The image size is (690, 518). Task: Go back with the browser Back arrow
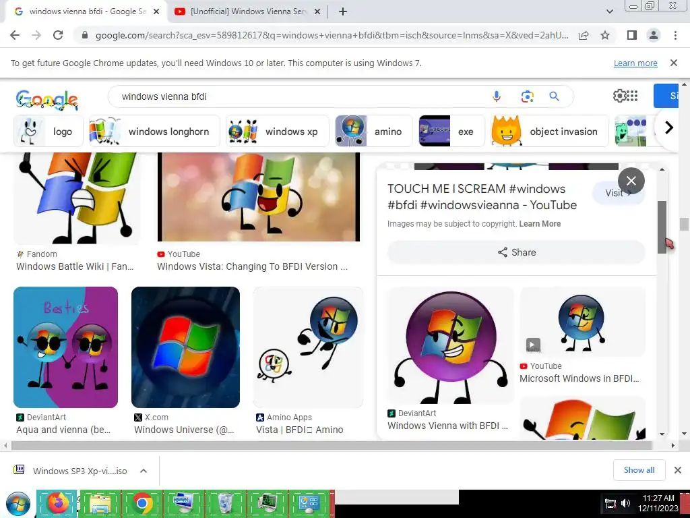(x=15, y=35)
